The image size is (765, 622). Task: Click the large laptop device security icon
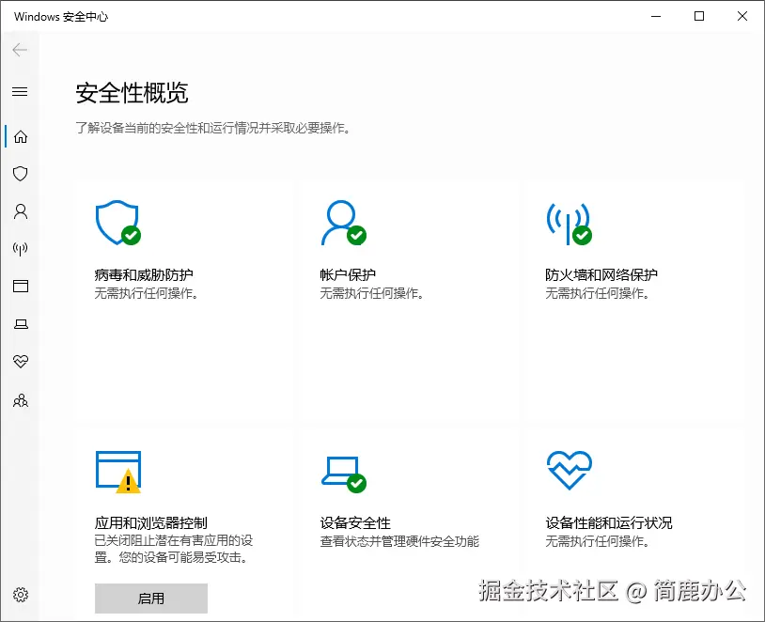click(343, 474)
